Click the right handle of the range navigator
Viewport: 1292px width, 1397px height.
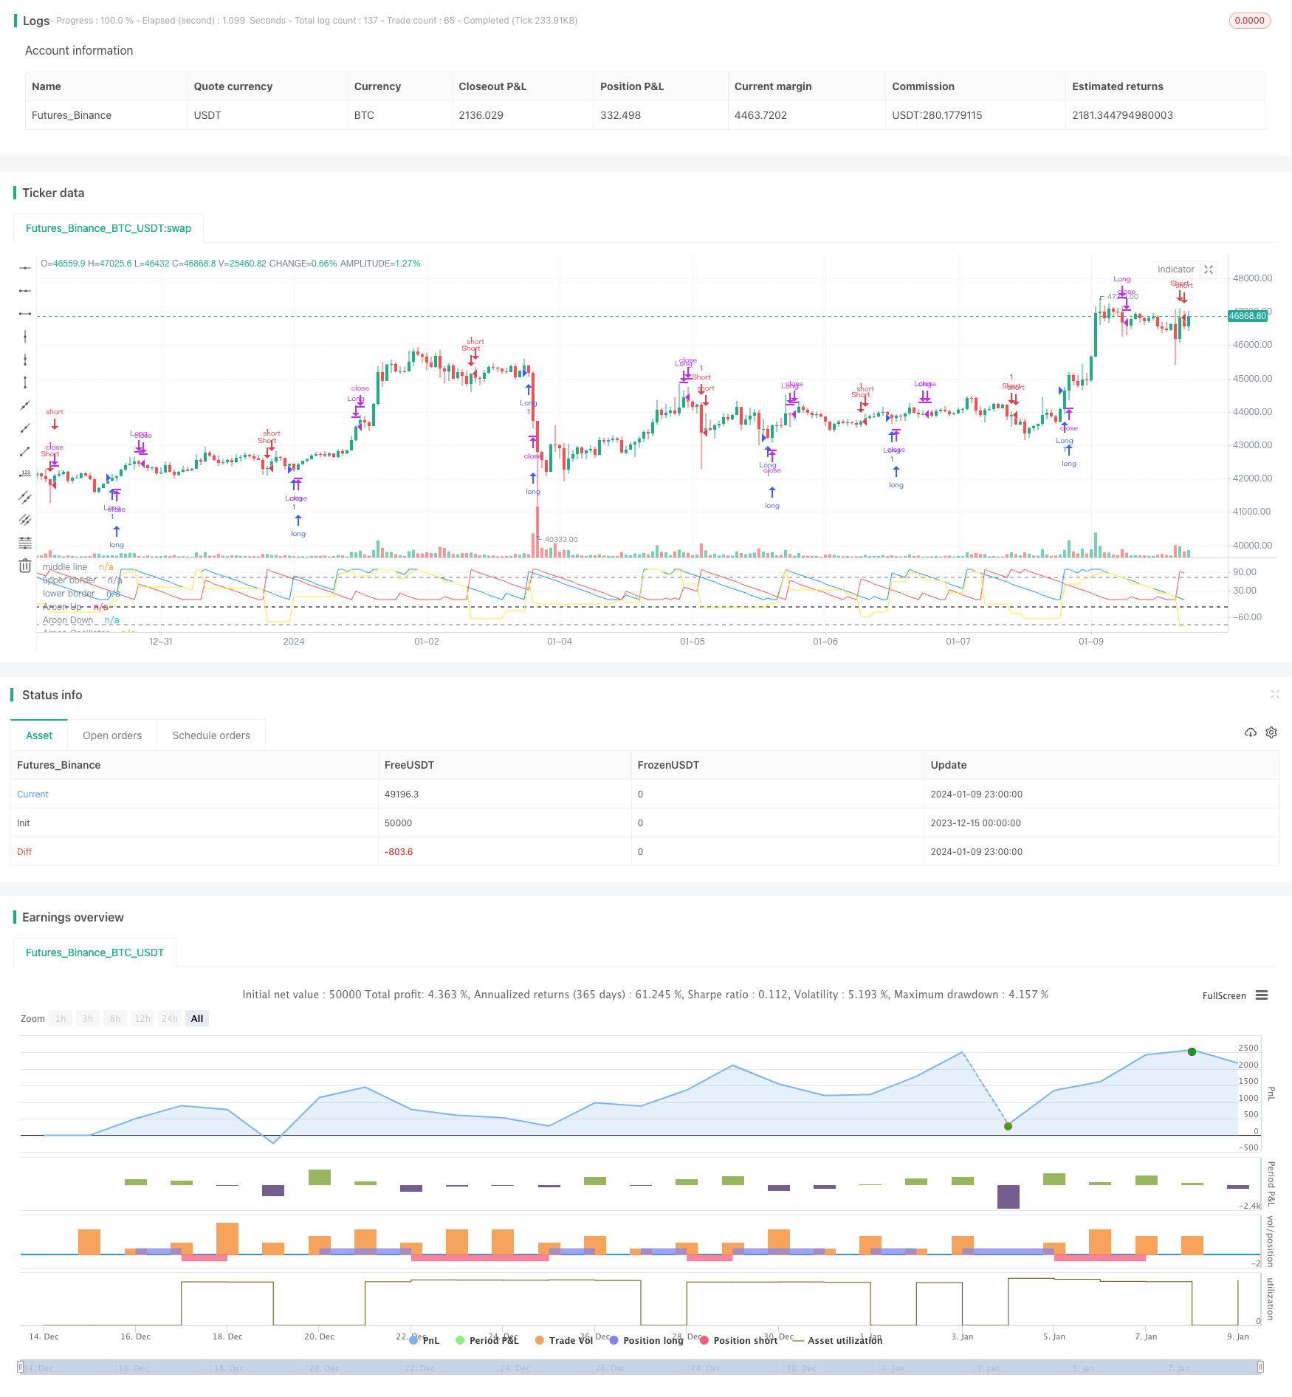[1261, 1367]
